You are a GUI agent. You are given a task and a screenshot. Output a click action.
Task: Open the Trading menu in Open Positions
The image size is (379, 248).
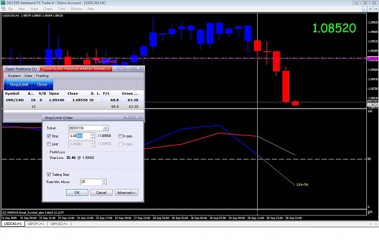[42, 76]
